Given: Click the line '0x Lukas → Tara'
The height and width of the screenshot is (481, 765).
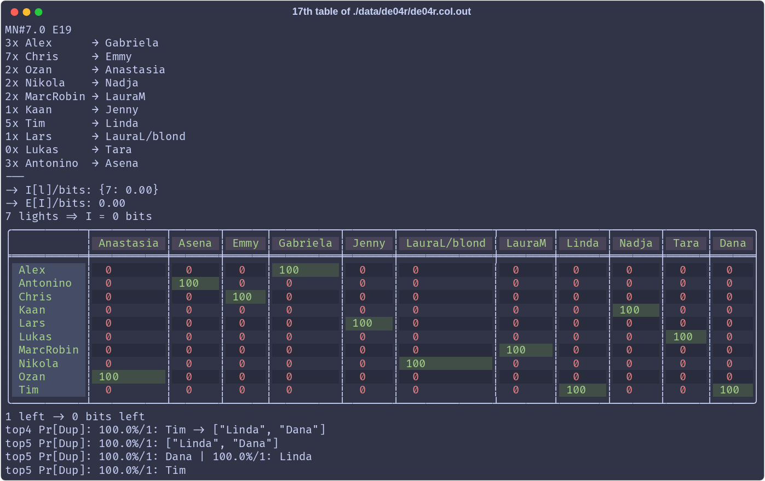Looking at the screenshot, I should point(68,149).
